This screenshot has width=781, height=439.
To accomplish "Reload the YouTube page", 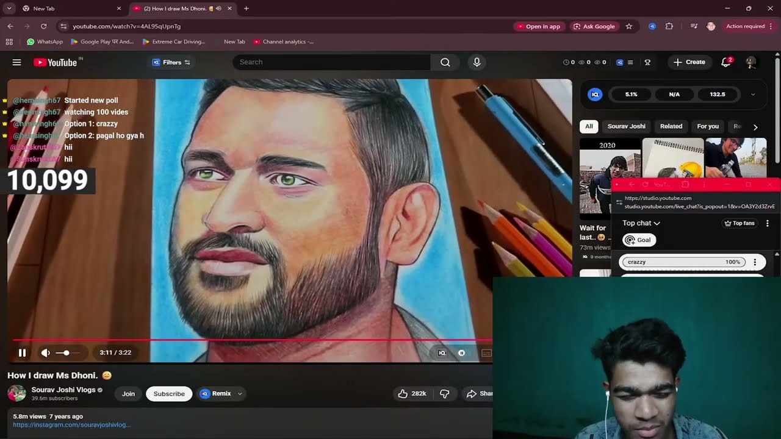I will 43,26.
